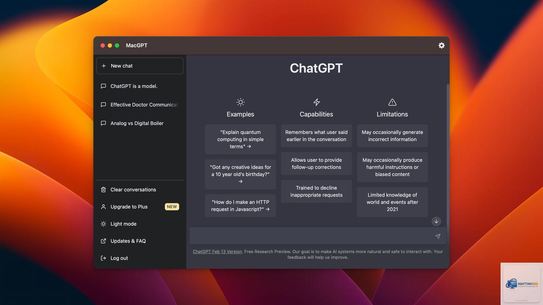Click the plus icon for New chat
This screenshot has width=543, height=305.
[x=104, y=66]
